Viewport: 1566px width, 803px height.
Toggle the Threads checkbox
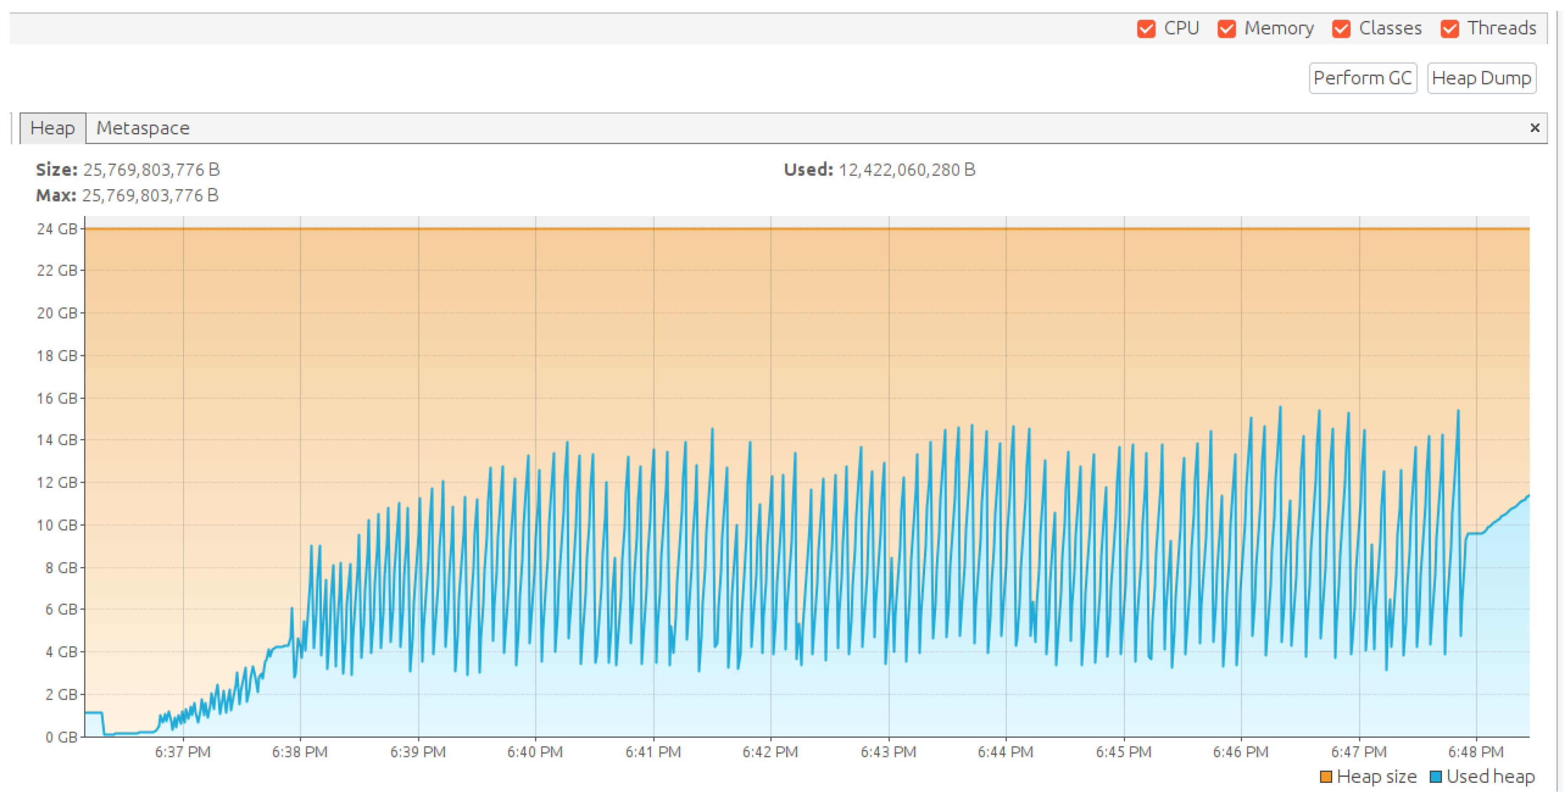tap(1449, 29)
